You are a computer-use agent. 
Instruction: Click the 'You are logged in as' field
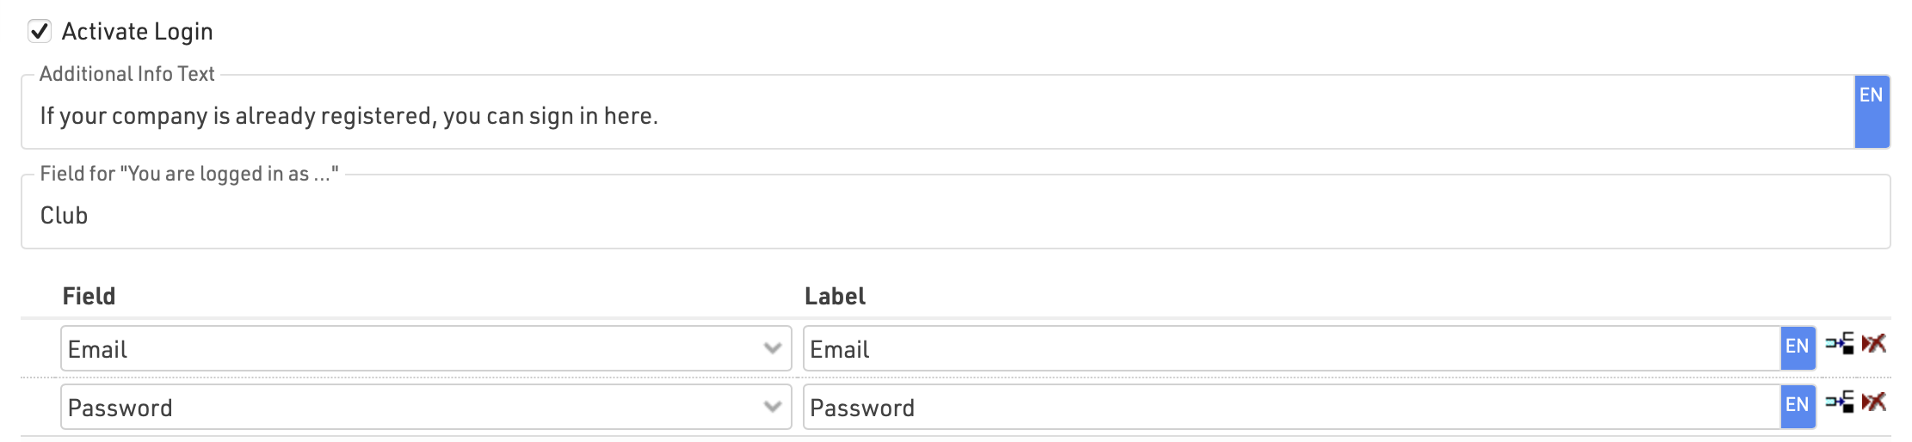(860, 216)
